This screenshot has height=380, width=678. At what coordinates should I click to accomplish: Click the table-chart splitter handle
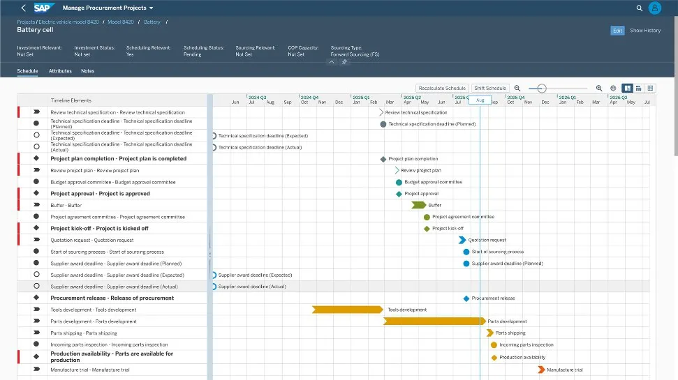click(x=209, y=254)
